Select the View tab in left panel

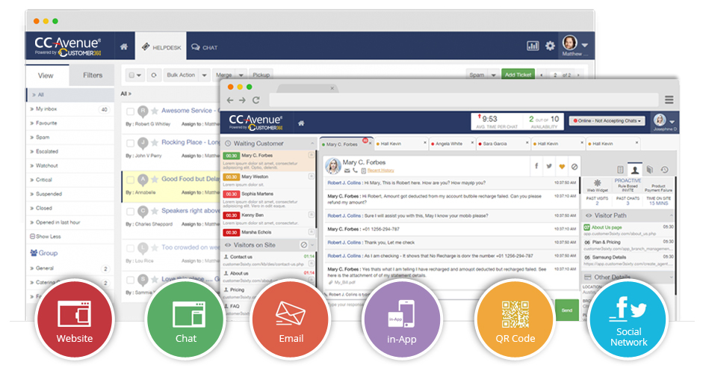click(x=46, y=76)
